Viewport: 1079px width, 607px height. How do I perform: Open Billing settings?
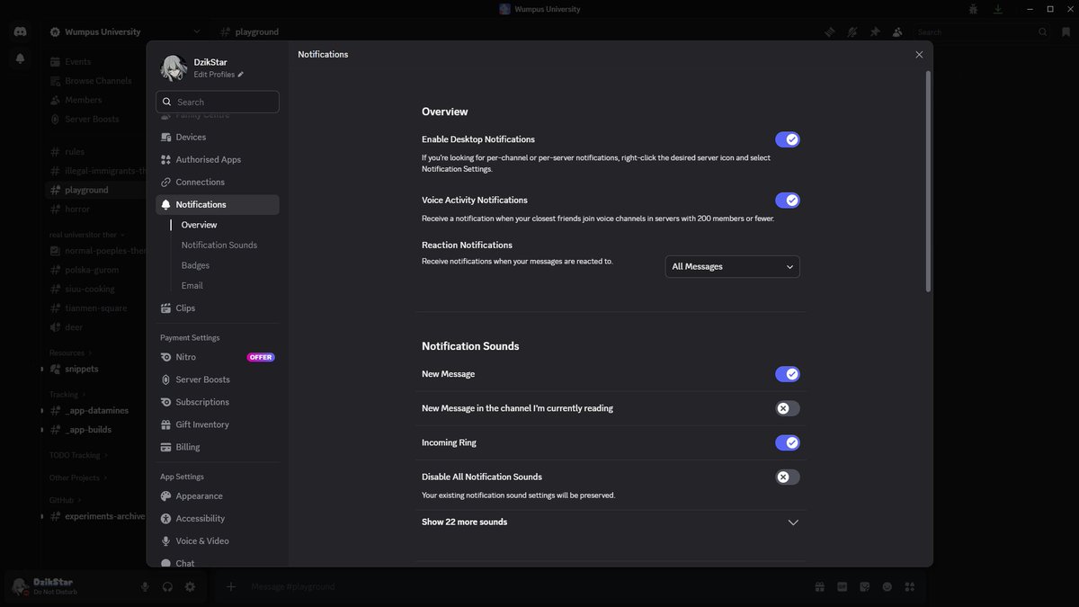pyautogui.click(x=217, y=447)
